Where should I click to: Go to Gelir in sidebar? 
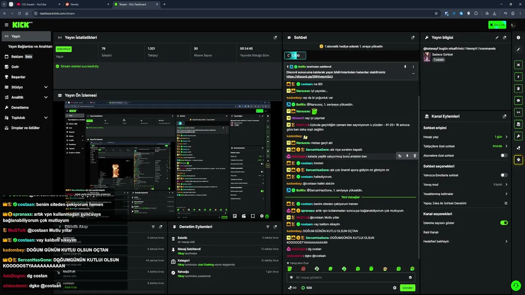pyautogui.click(x=25, y=67)
